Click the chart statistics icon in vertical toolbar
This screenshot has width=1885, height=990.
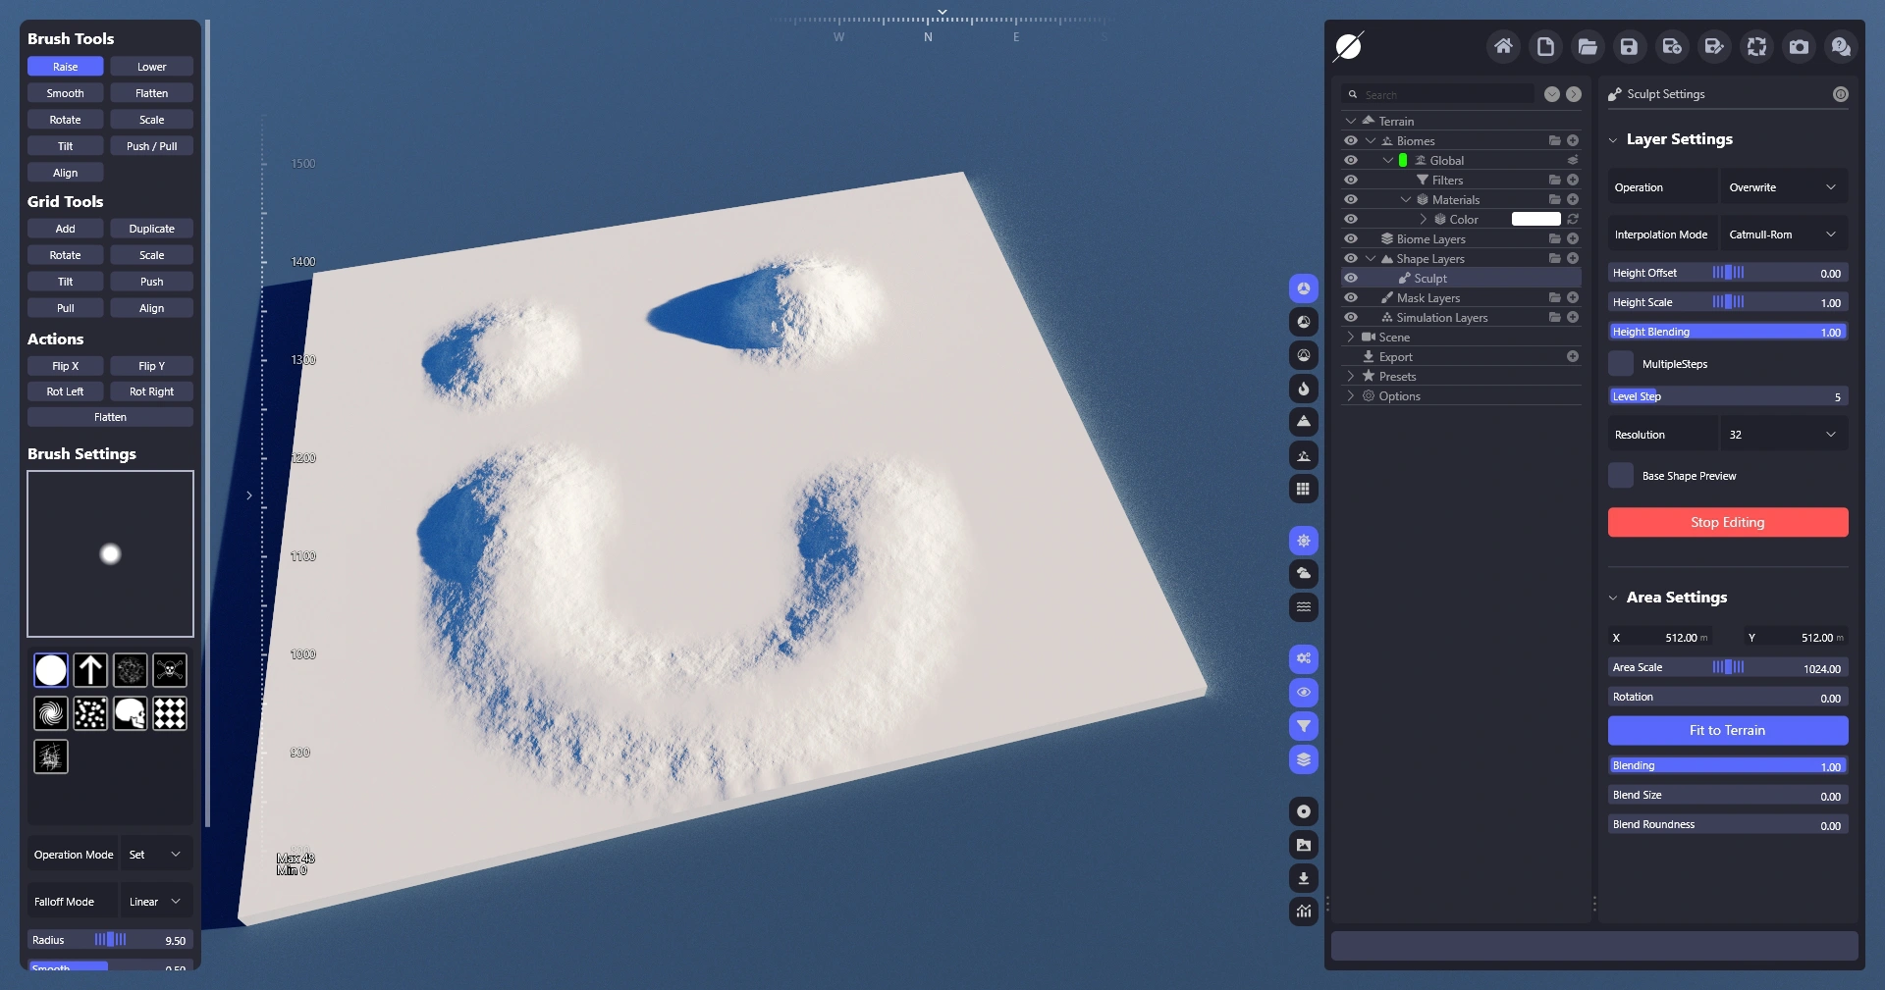[x=1304, y=912]
